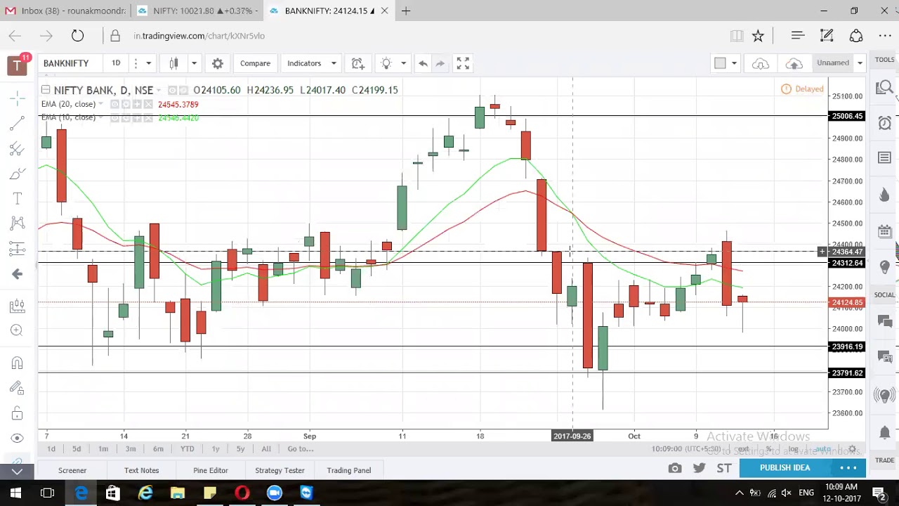The image size is (899, 506).
Task: Open the Trading Panel tab
Action: (x=348, y=470)
